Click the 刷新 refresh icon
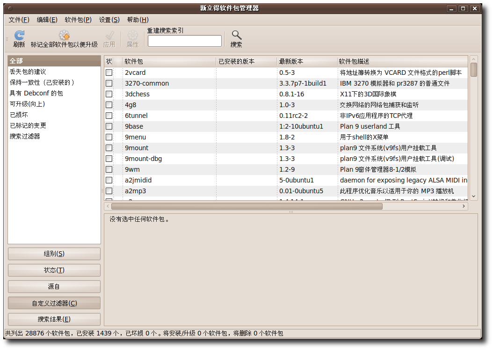The height and width of the screenshot is (350, 493). [x=19, y=35]
